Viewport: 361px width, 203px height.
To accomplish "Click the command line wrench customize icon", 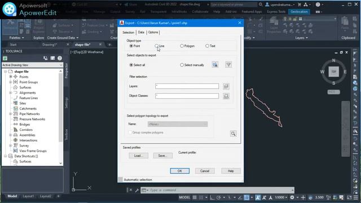I will tap(137, 190).
